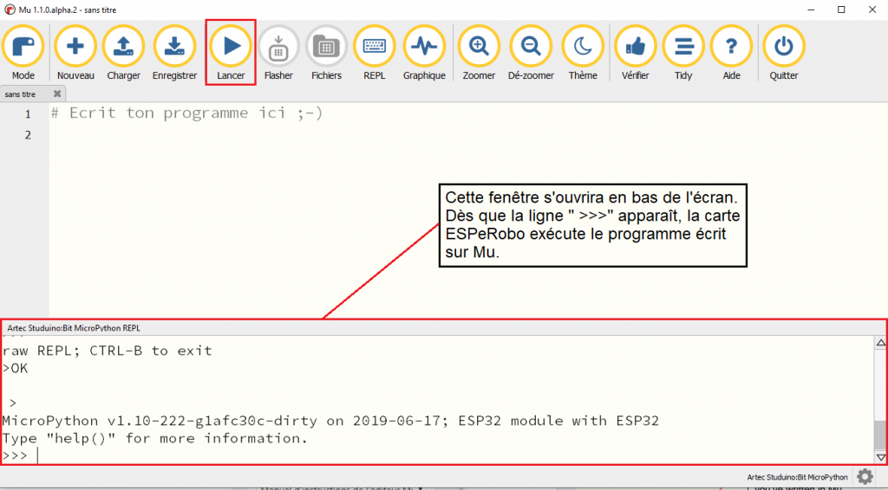Save the file with Enregistrer
The image size is (888, 490).
174,48
